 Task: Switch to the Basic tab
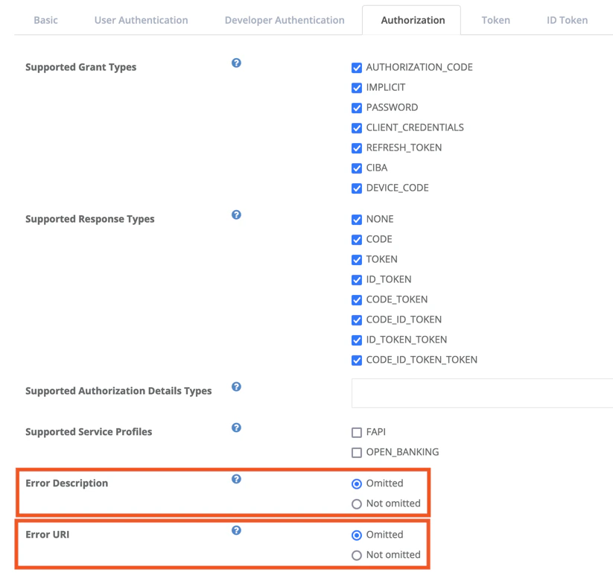coord(45,20)
